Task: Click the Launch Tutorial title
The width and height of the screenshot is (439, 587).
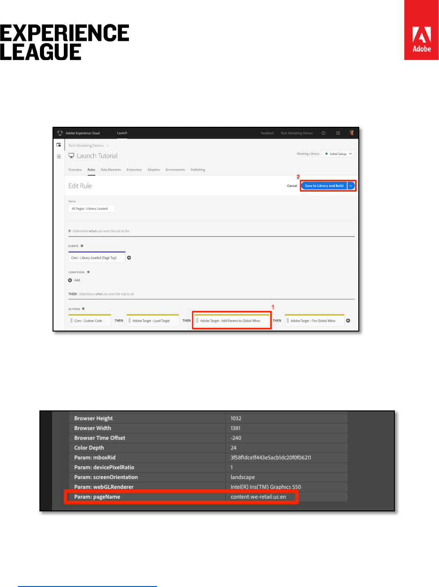Action: tap(97, 156)
